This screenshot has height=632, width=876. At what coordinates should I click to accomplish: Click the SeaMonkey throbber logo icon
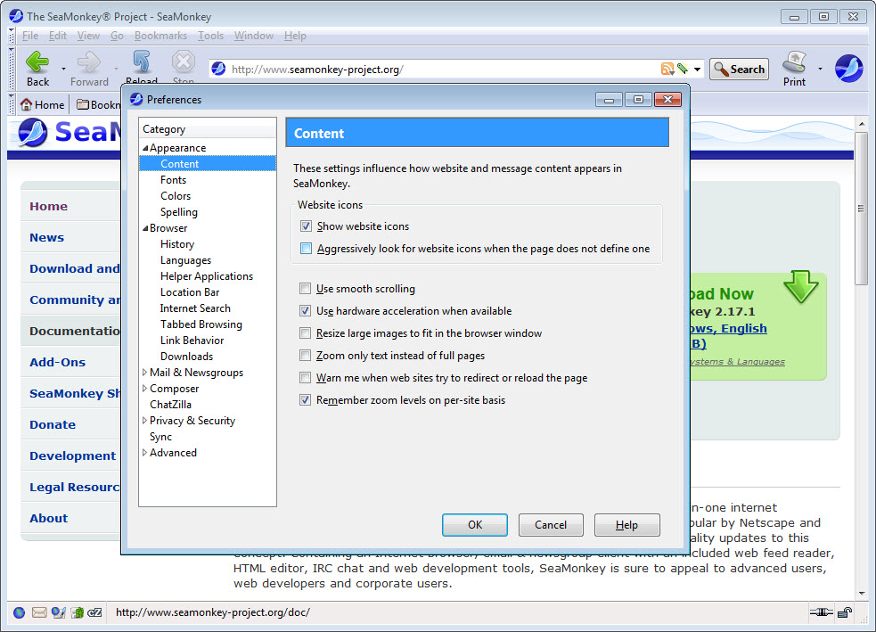click(848, 69)
